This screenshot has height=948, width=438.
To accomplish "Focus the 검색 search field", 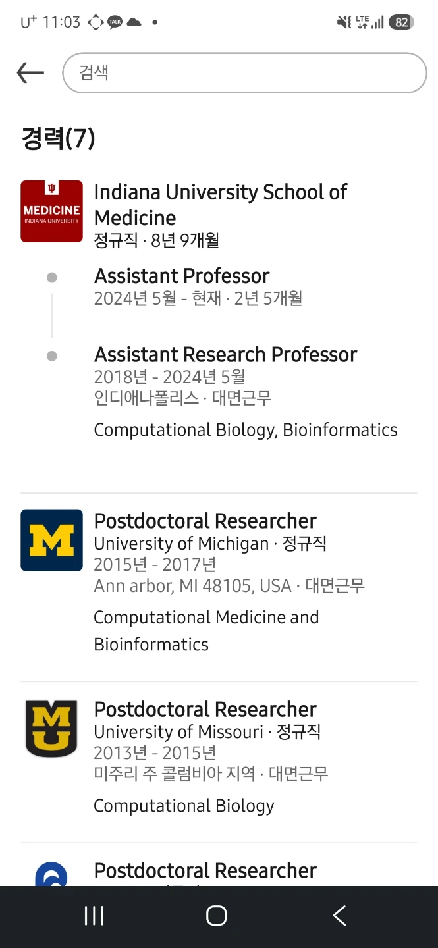I will click(244, 73).
